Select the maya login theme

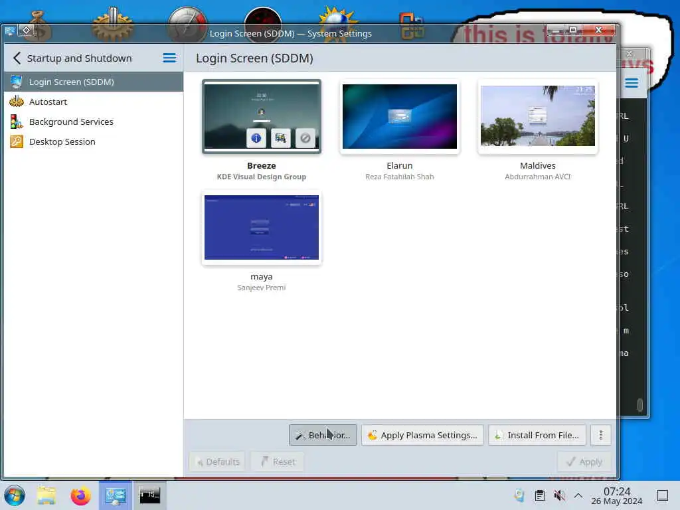tap(262, 227)
